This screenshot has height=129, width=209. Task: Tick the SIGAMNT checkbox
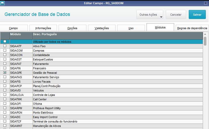tap(5, 126)
